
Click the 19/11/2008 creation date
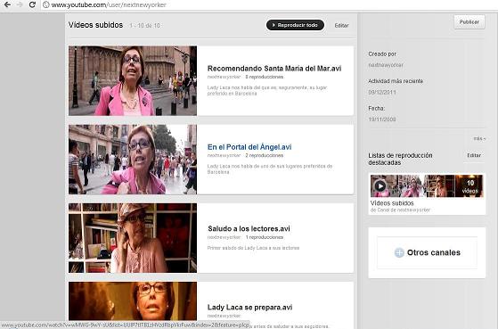click(x=382, y=119)
